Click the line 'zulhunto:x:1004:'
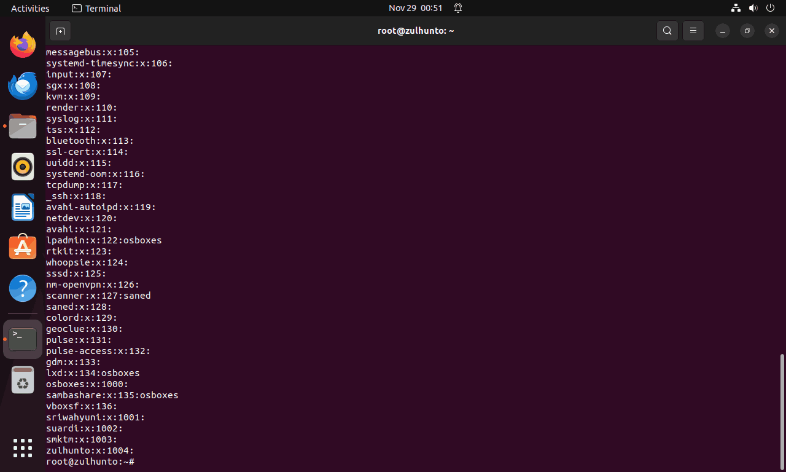786x472 pixels. 90,450
